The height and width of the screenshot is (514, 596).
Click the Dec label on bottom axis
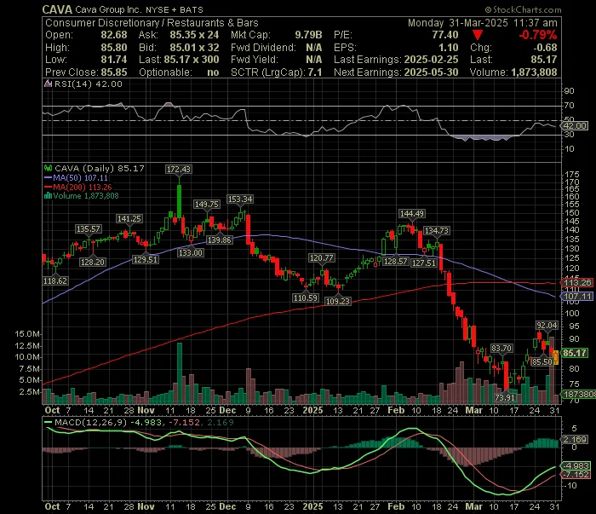pos(227,507)
